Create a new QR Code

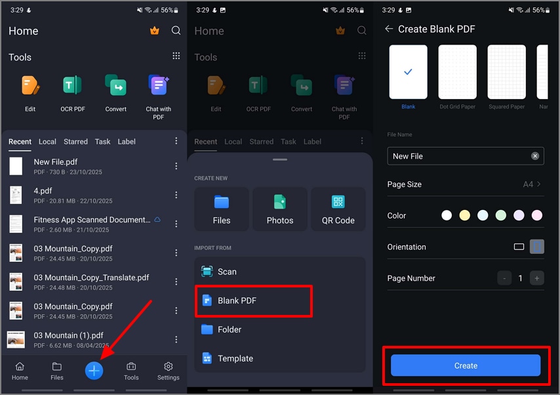coord(338,209)
